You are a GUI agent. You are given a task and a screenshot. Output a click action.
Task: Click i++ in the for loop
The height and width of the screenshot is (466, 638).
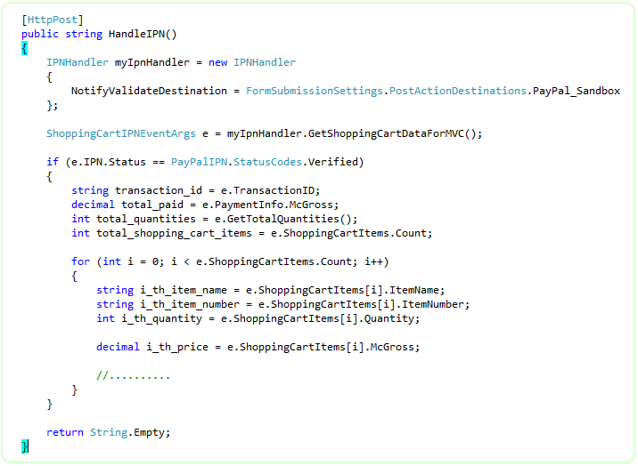[x=373, y=261]
